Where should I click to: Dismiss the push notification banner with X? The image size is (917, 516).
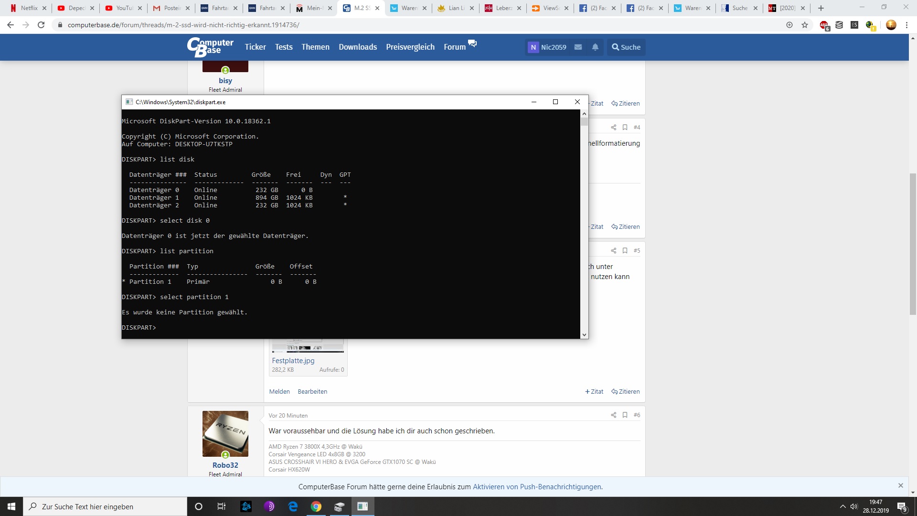coord(900,485)
